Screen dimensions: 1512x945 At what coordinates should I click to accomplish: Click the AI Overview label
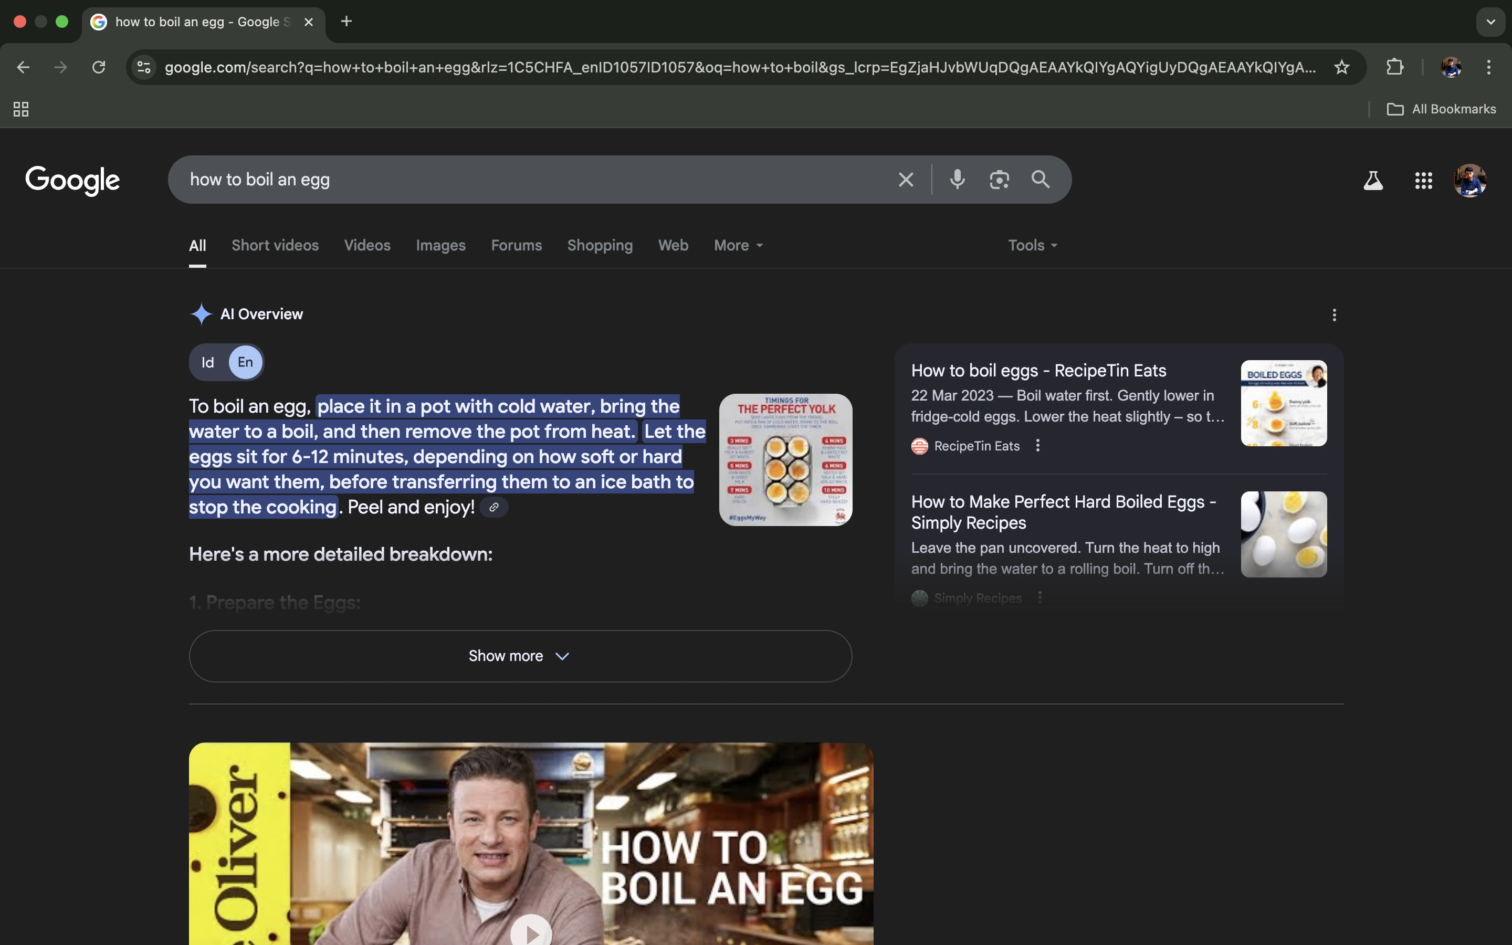coord(261,314)
